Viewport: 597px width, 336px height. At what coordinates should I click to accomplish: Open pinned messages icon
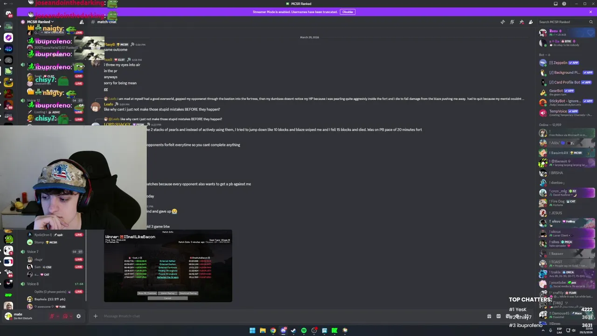[521, 22]
